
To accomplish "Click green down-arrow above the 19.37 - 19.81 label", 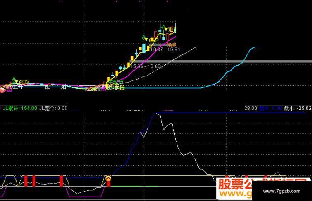I will tap(144, 38).
